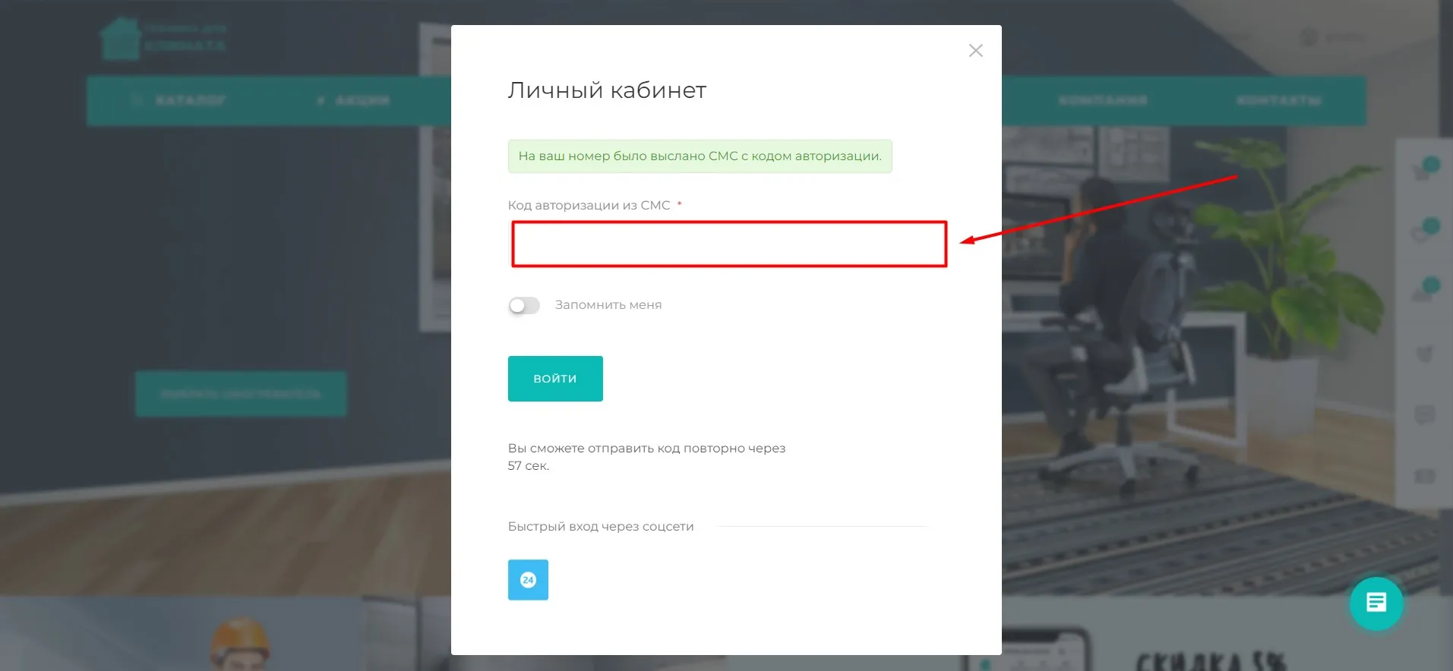Click the speech bubble icon in side panel
This screenshot has height=671, width=1453.
tap(1424, 414)
